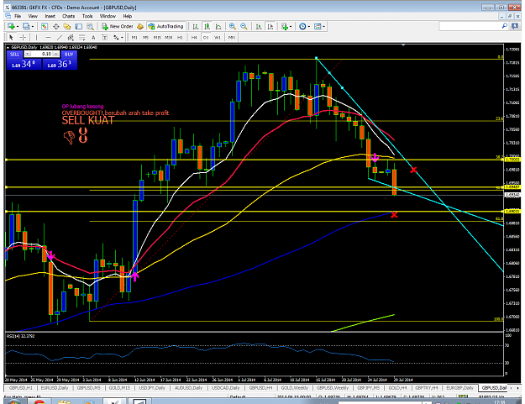This screenshot has height=404, width=525.
Task: Switch to GOLD,Weekly chart tab
Action: pyautogui.click(x=294, y=388)
